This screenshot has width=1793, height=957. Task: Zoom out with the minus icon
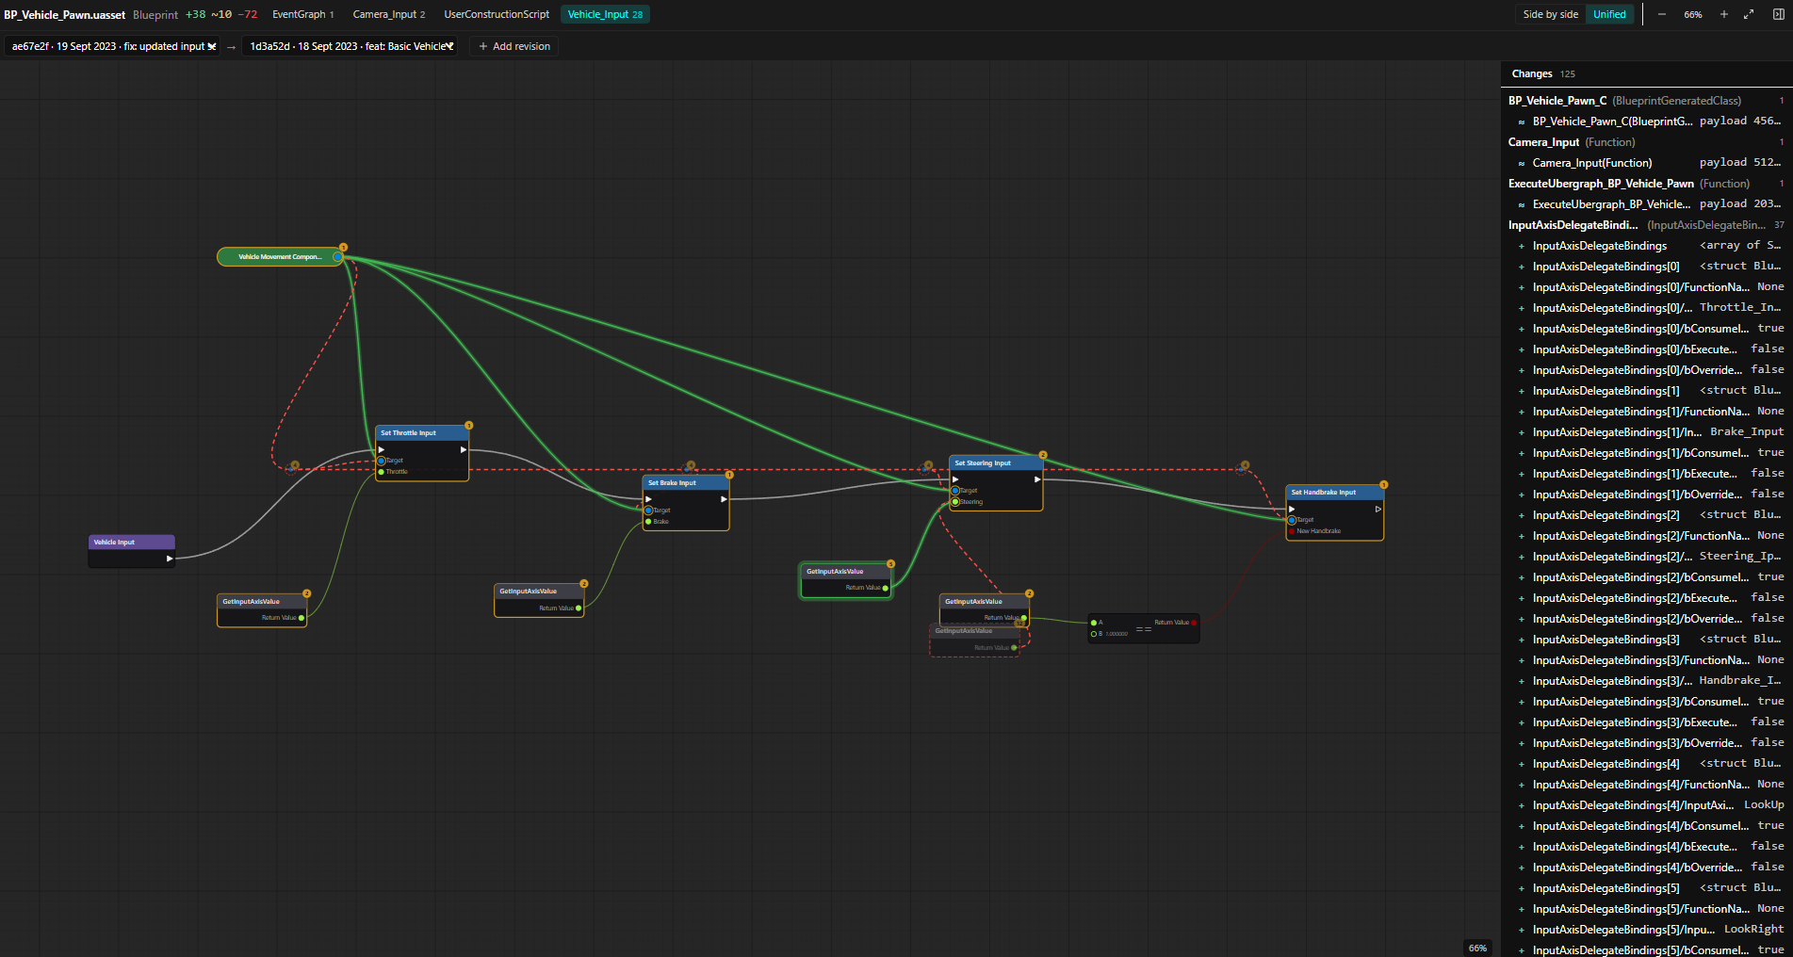tap(1662, 14)
